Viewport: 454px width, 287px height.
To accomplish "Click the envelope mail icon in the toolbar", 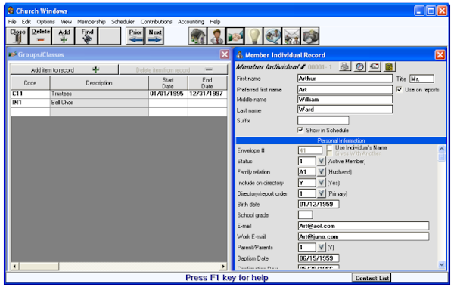I will [291, 36].
